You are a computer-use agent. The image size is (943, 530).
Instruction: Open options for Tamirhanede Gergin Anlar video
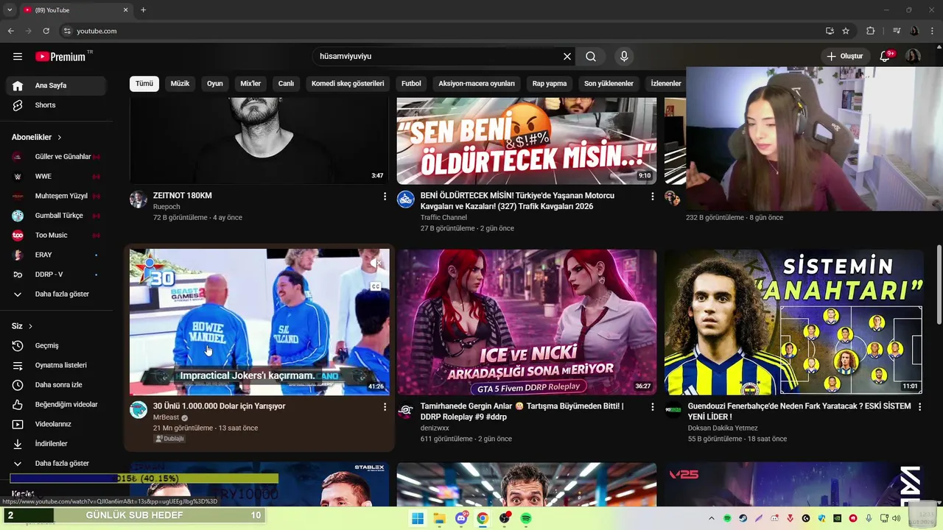click(x=652, y=407)
